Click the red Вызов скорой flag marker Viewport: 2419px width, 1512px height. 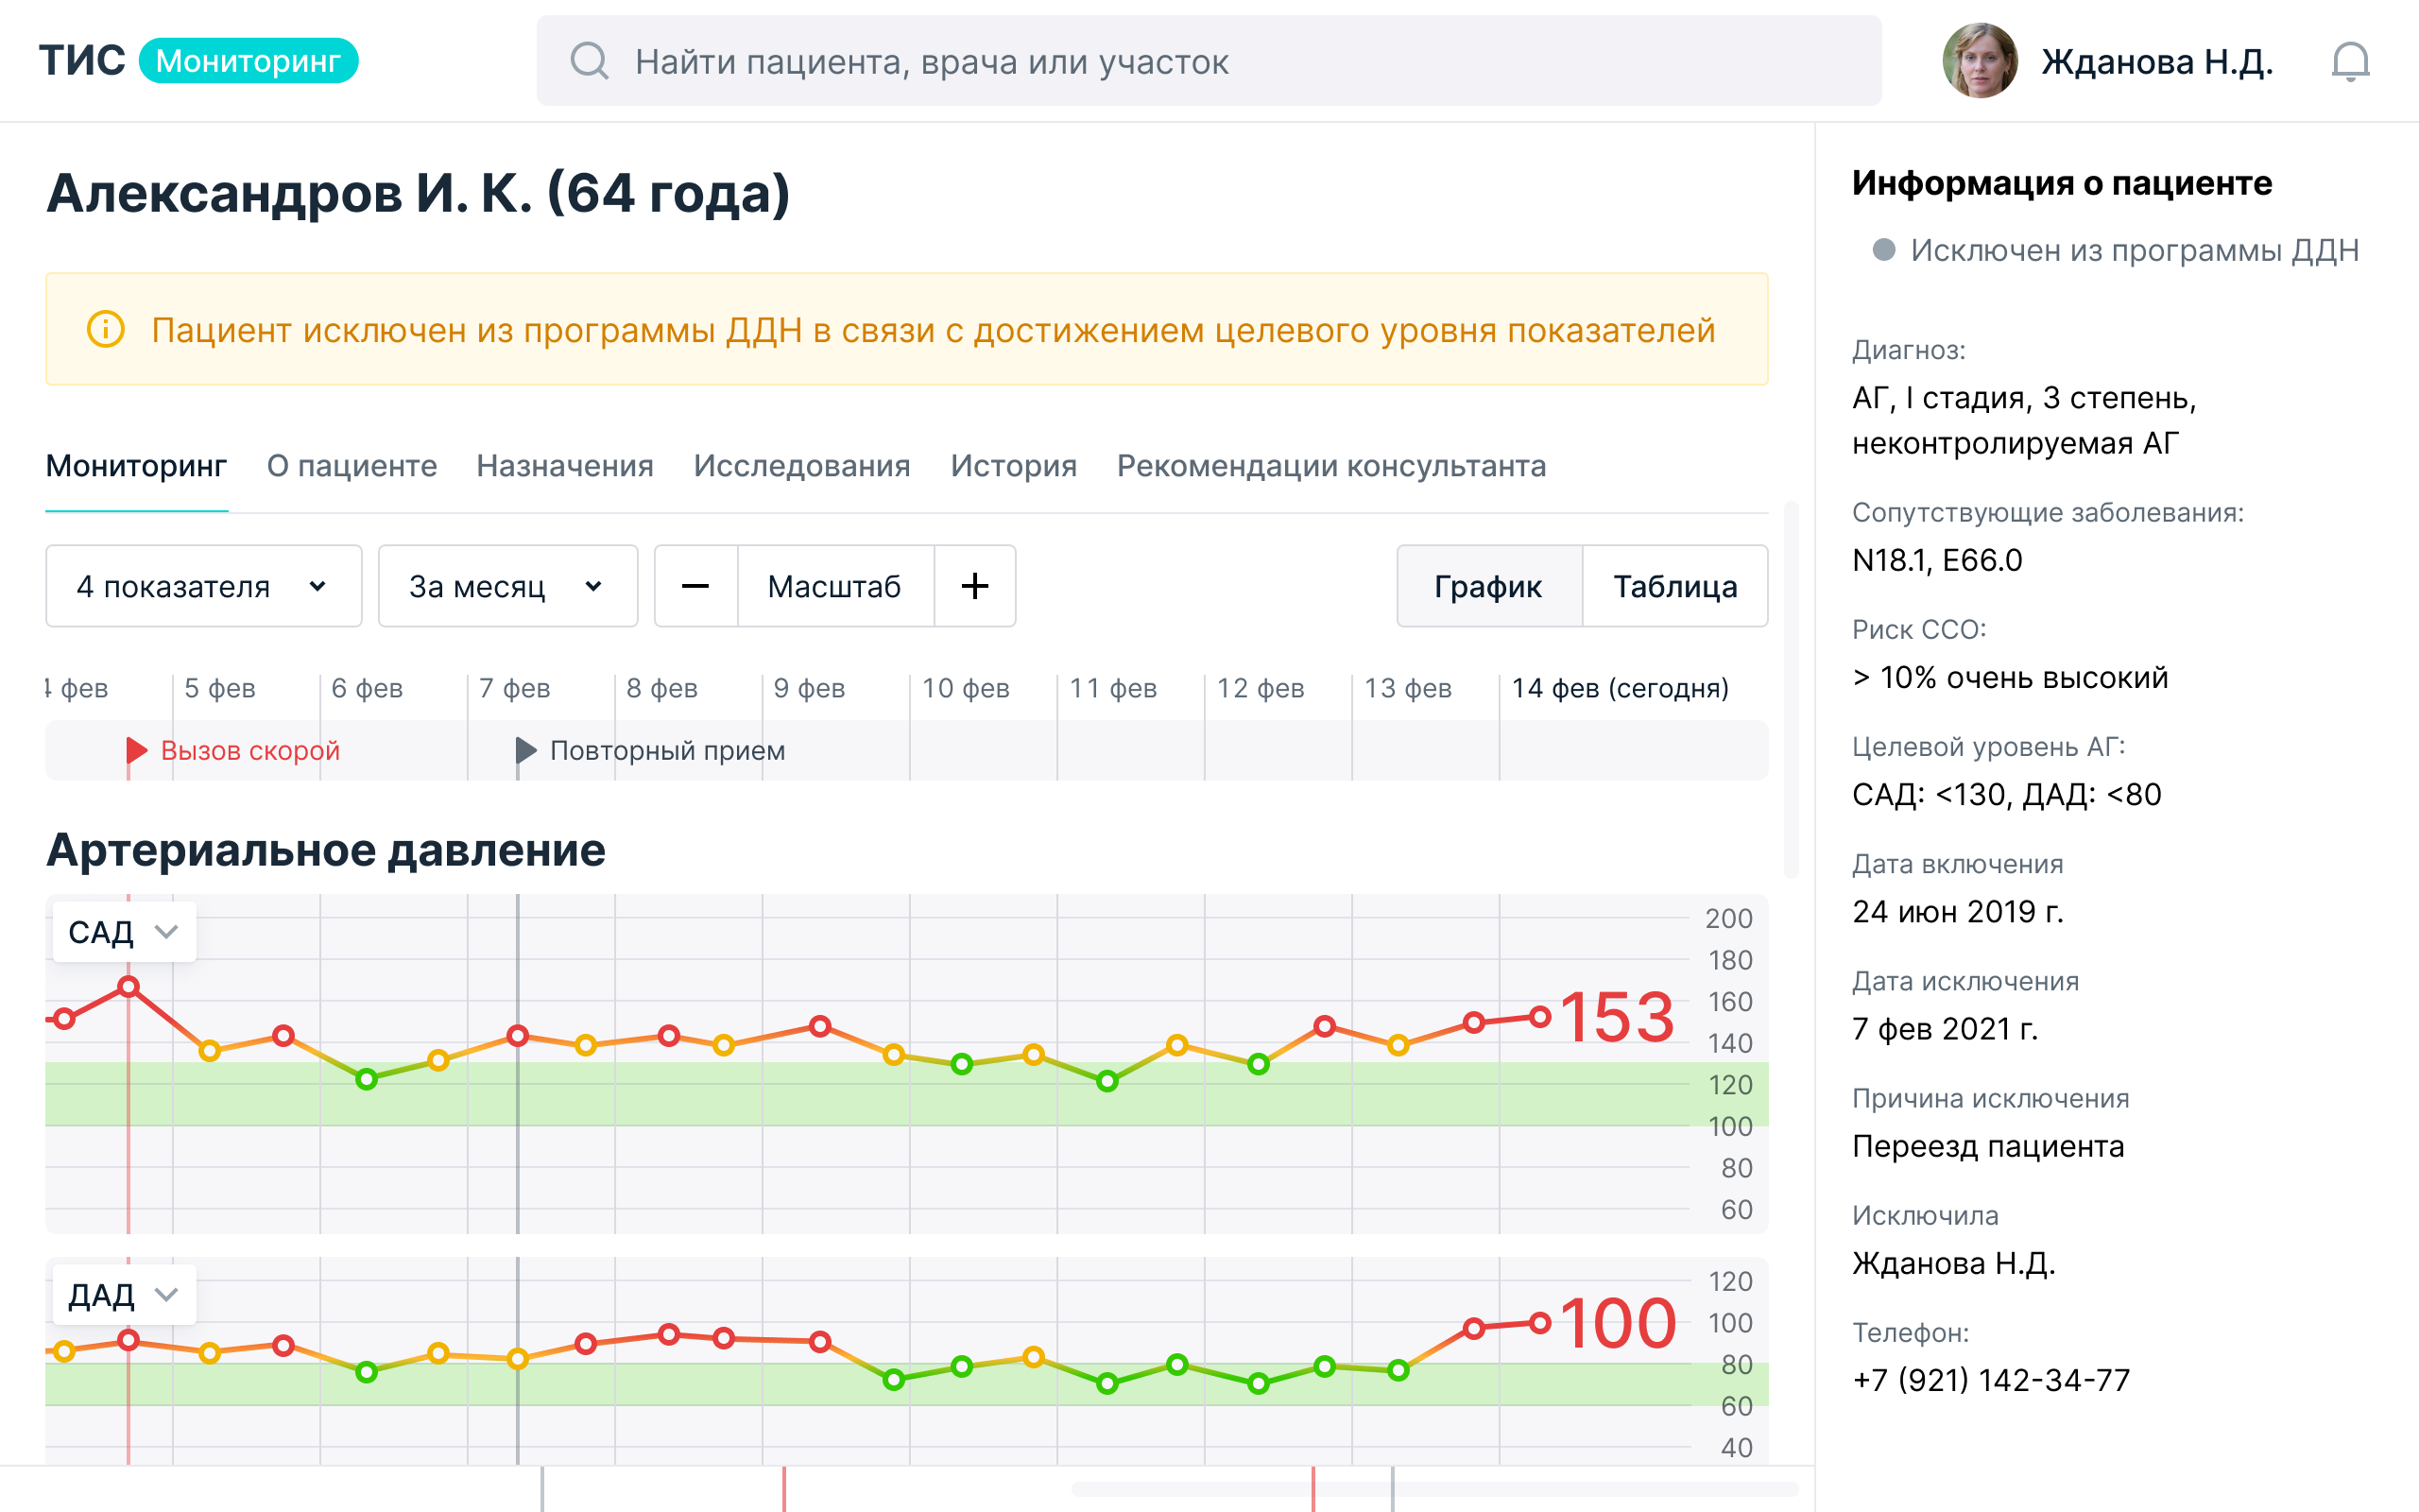click(137, 750)
